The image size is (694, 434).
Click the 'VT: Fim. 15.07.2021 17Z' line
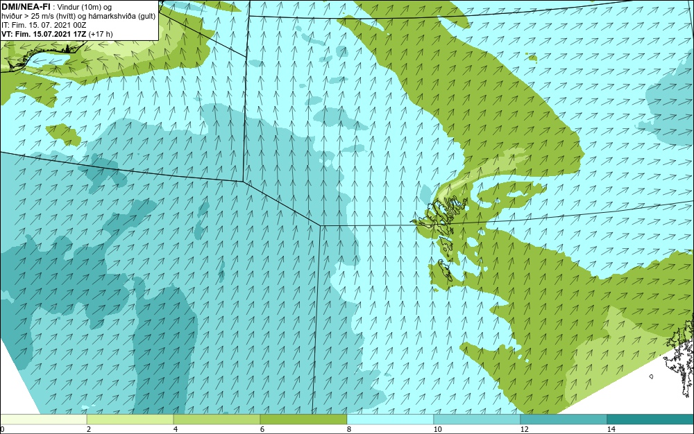click(x=44, y=34)
